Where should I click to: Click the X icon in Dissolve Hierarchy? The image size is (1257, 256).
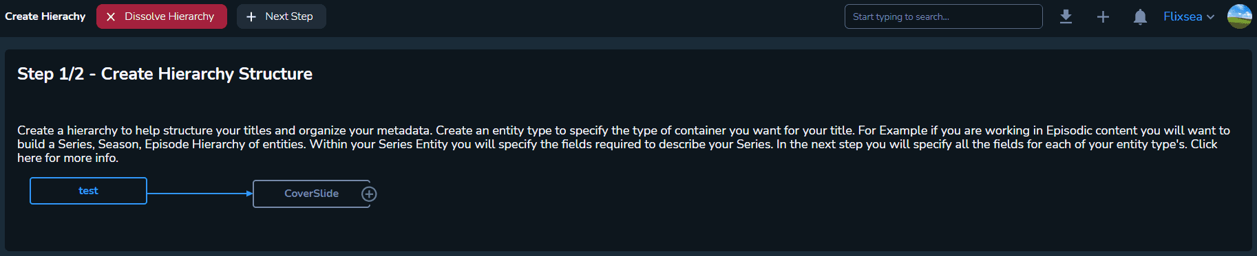pyautogui.click(x=111, y=16)
